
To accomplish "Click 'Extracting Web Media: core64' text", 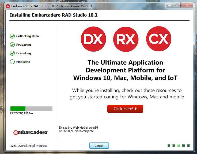I will [x=78, y=128].
